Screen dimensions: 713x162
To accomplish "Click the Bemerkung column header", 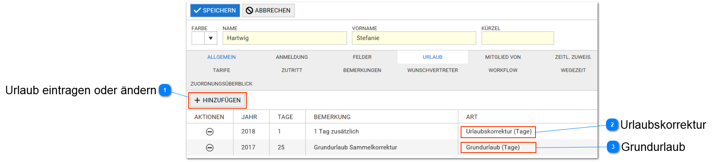I will click(x=332, y=117).
